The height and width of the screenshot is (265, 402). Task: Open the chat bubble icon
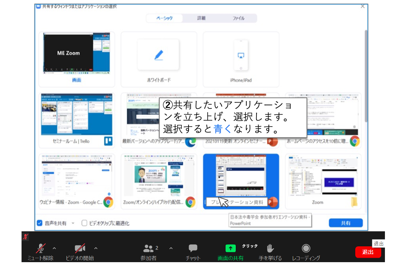[x=193, y=248]
